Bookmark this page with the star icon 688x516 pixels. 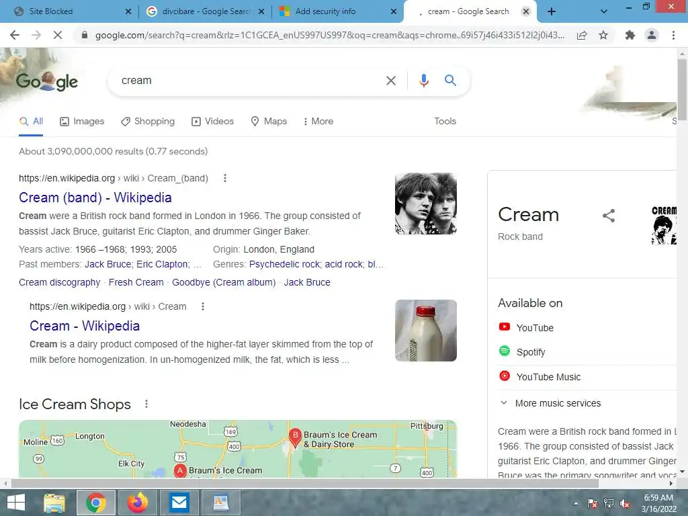pyautogui.click(x=603, y=35)
